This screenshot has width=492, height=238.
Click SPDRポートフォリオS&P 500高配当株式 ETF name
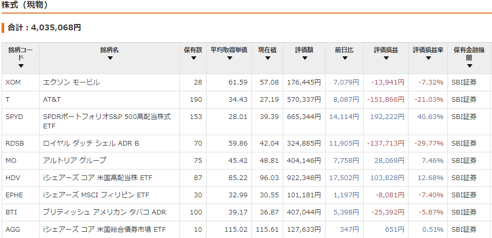click(106, 121)
